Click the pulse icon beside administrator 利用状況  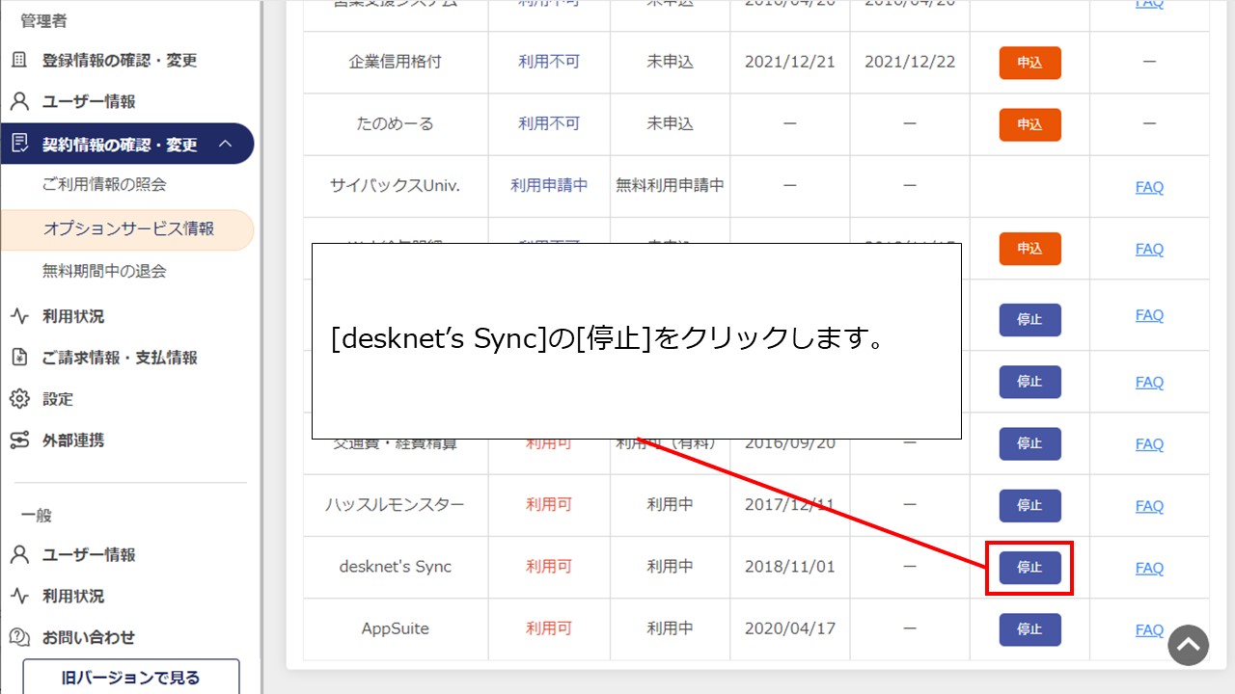point(19,316)
